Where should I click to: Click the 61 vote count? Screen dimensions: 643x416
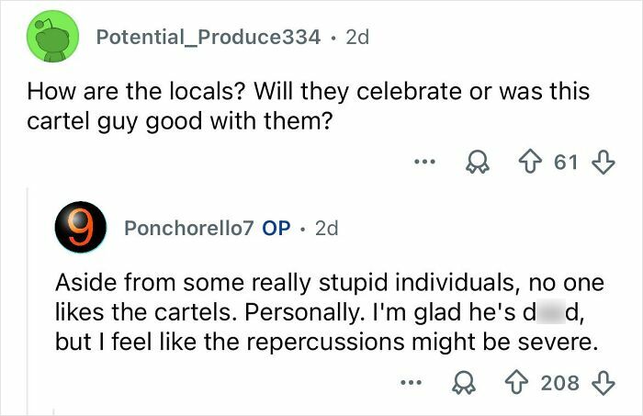[x=567, y=163]
